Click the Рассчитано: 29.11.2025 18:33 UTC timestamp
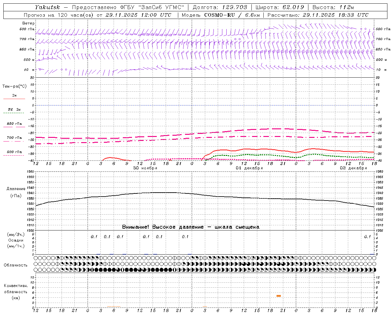The image size is (392, 313). pyautogui.click(x=318, y=15)
